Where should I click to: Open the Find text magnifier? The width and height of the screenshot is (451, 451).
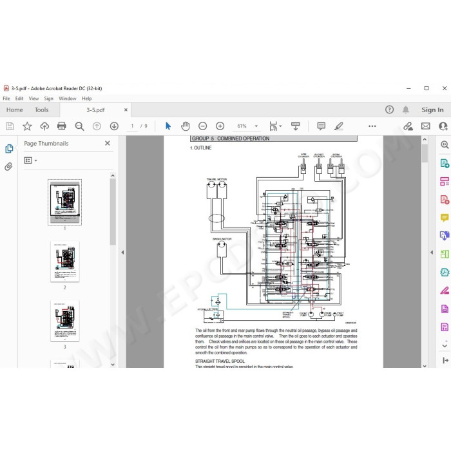tap(79, 126)
